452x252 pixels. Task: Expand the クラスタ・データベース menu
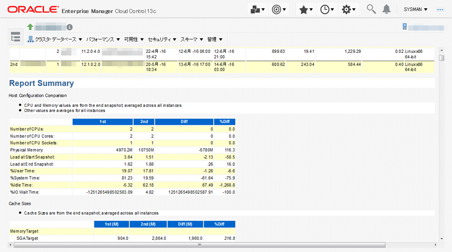54,39
